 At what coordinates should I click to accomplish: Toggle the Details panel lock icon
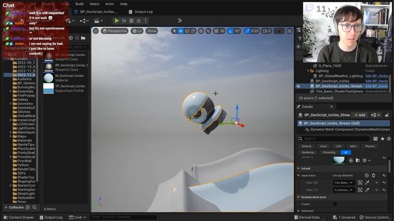pos(387,115)
